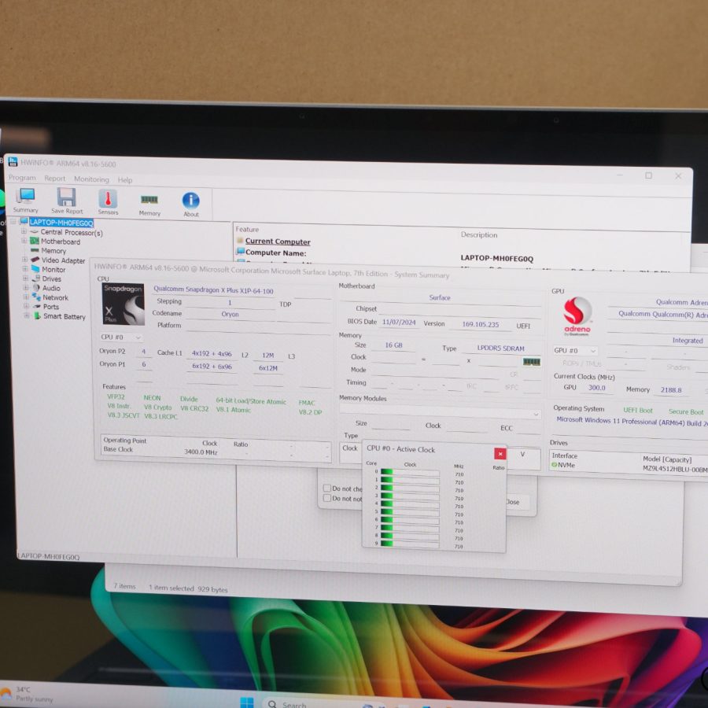Click the HWiNFO title bar app icon
This screenshot has width=708, height=708.
point(13,161)
